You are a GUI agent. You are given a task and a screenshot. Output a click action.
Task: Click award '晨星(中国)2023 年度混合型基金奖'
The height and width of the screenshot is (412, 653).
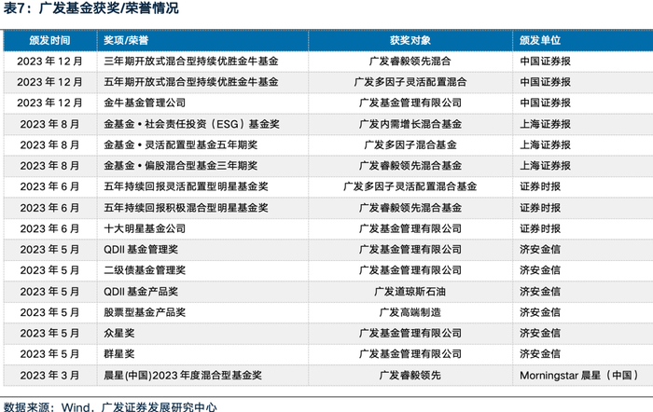tap(183, 375)
